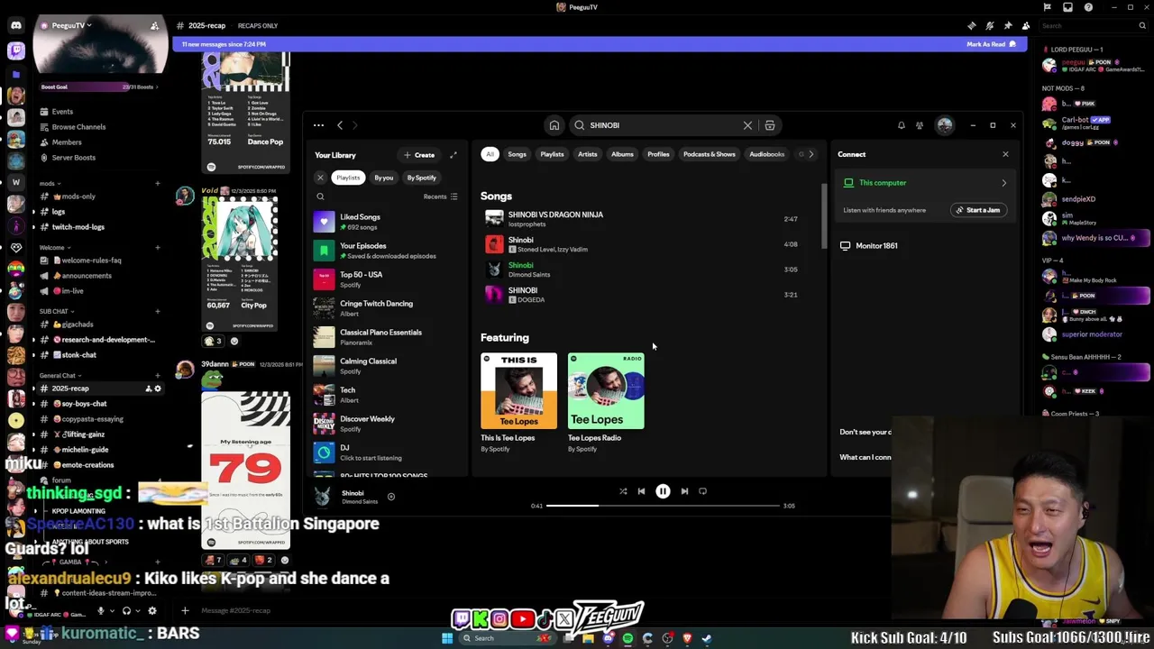The width and height of the screenshot is (1154, 649).
Task: Open Spotify friend activity icon
Action: 920,125
